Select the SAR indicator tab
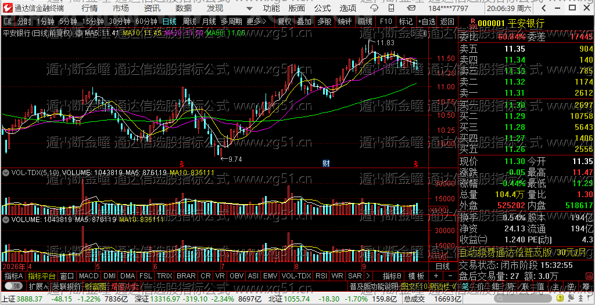595x305 pixels. 355,275
